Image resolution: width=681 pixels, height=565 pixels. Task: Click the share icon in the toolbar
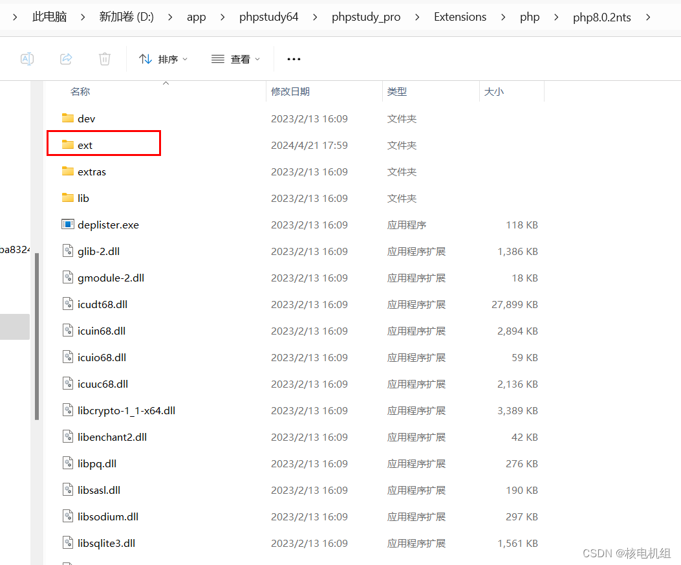pyautogui.click(x=65, y=59)
